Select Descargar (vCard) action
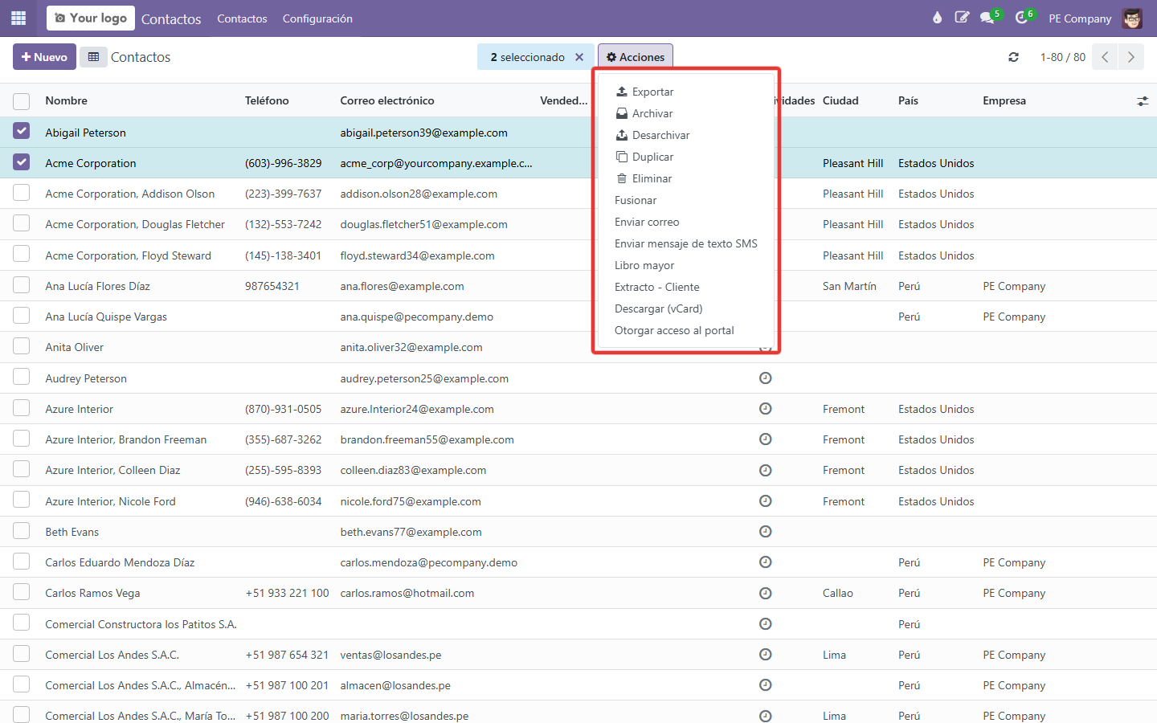The height and width of the screenshot is (723, 1157). 687,308
